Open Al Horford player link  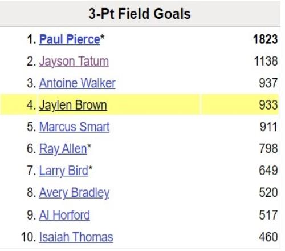pyautogui.click(x=64, y=215)
